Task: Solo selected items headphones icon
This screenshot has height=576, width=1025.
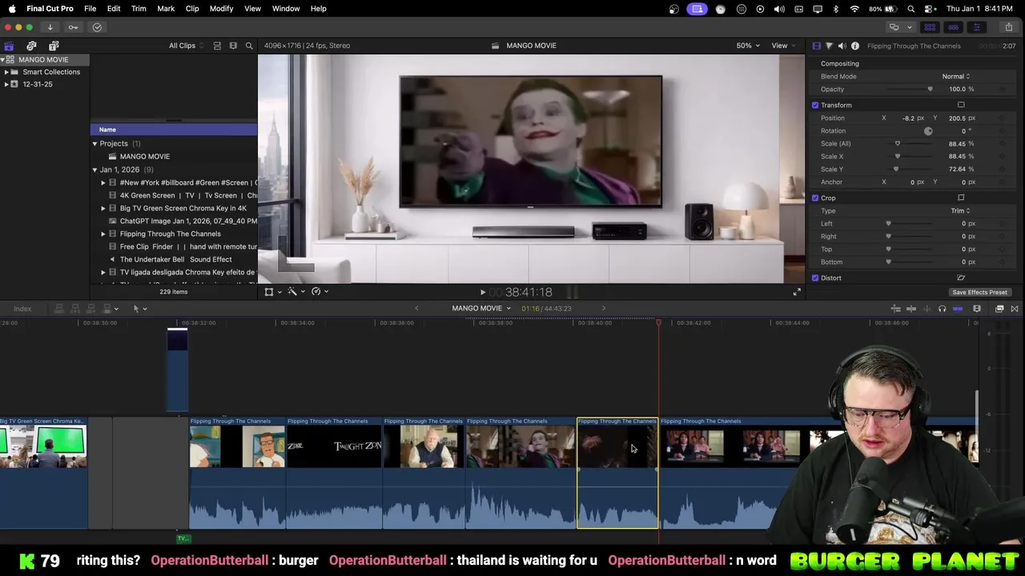Action: 942,309
